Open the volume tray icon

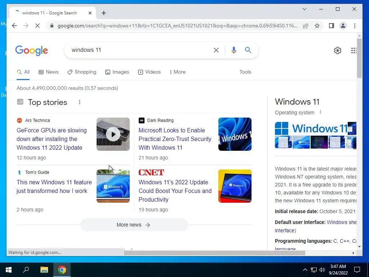point(322,270)
